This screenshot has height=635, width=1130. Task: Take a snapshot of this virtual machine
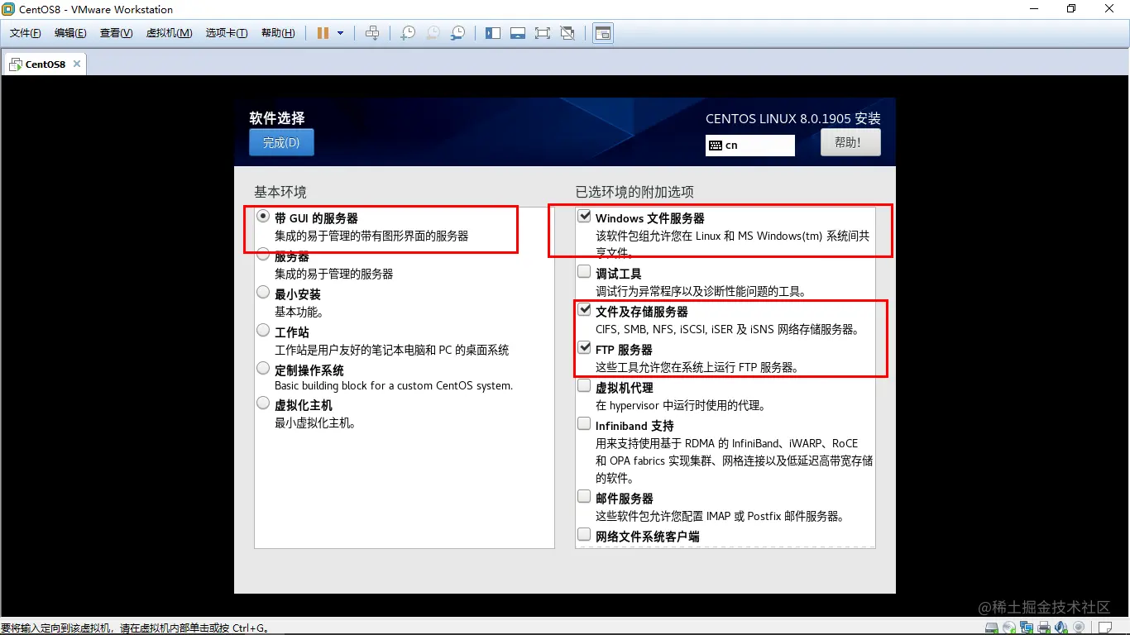point(408,33)
